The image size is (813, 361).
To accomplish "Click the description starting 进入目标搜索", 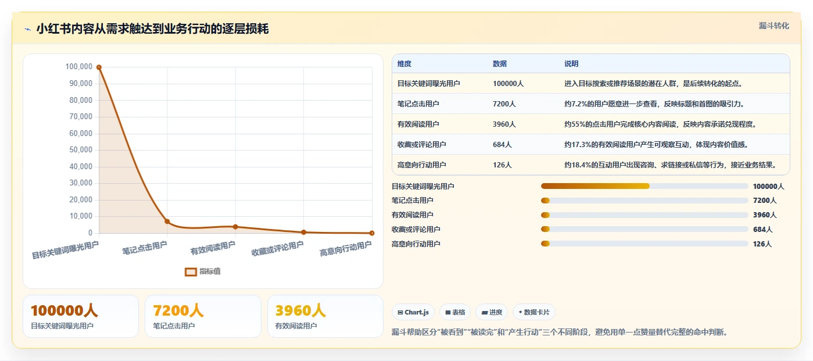I will 653,84.
